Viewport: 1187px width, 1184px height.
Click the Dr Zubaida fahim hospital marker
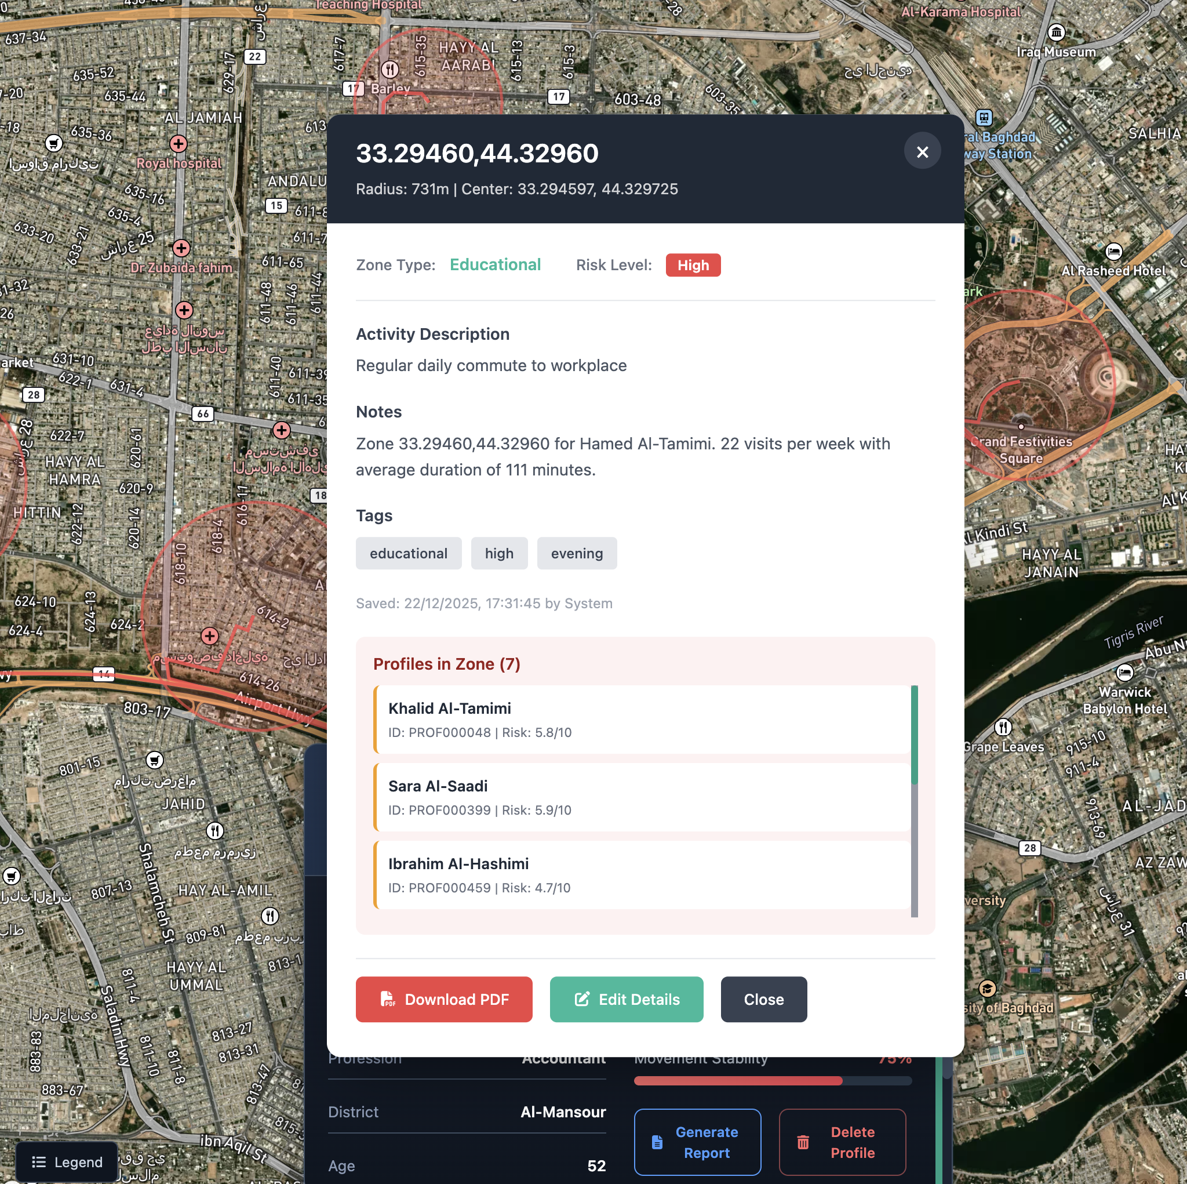coord(181,248)
